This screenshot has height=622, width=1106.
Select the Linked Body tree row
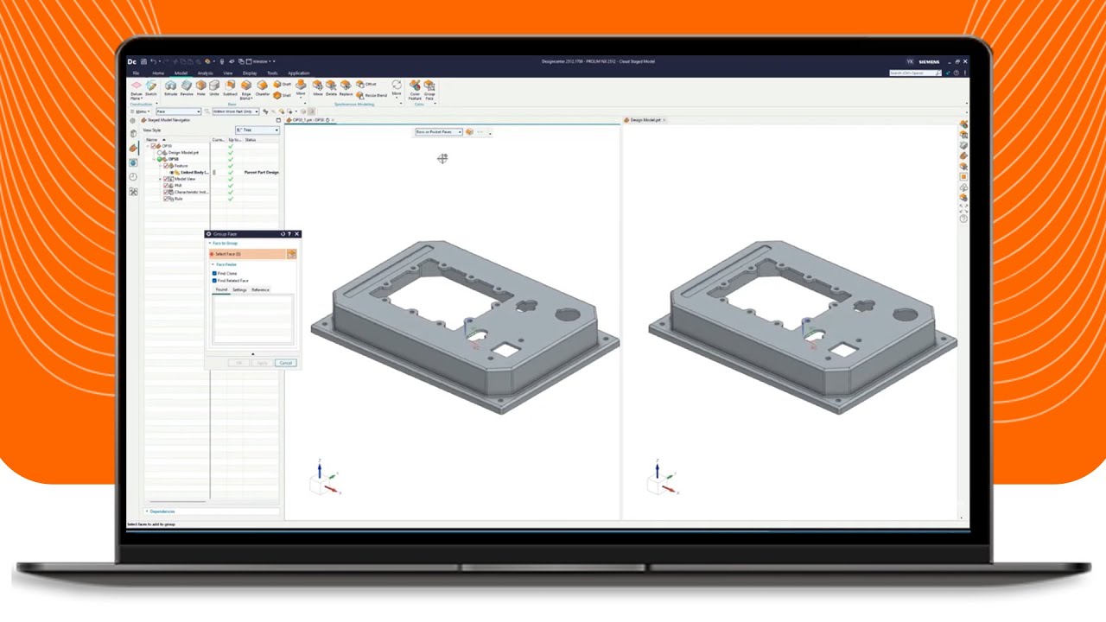tap(212, 173)
